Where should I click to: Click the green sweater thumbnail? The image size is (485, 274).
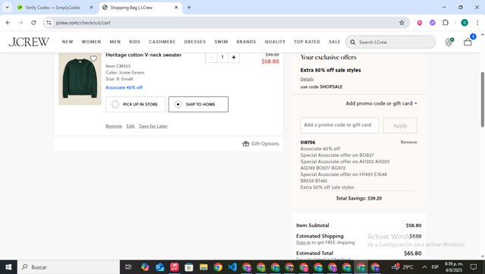(80, 78)
